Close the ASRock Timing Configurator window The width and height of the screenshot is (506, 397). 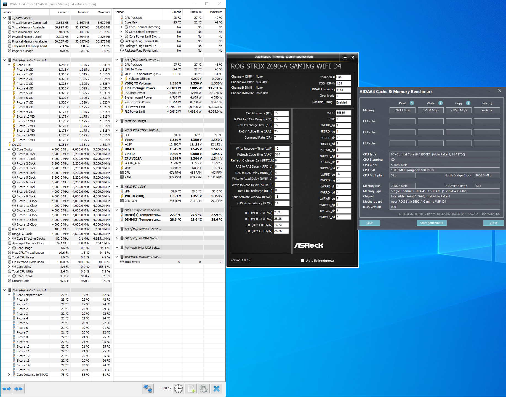[x=353, y=57]
